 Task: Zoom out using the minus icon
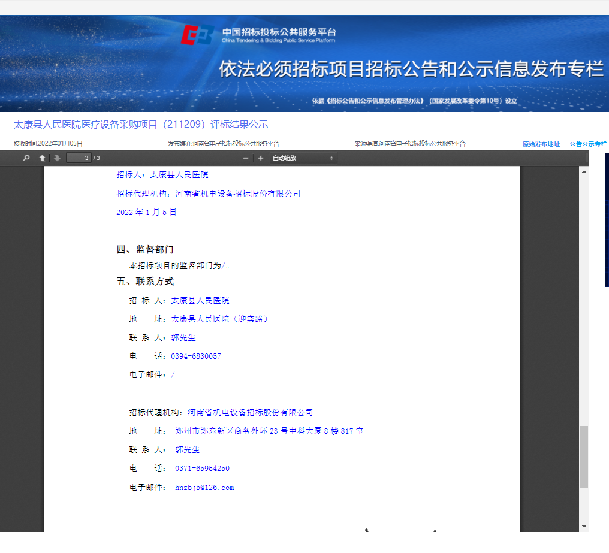tap(246, 158)
